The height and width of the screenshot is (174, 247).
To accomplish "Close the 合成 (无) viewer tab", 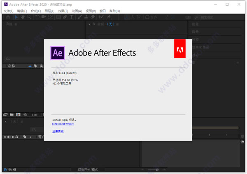I will click(x=89, y=24).
